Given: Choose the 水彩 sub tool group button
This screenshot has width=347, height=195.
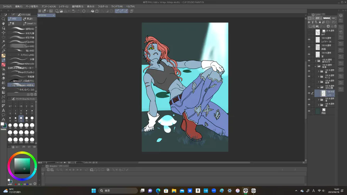Looking at the screenshot, I should pyautogui.click(x=14, y=18).
